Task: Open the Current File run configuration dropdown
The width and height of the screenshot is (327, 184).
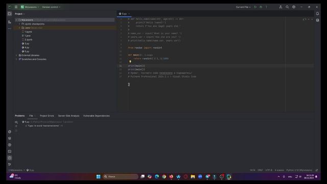Action: pyautogui.click(x=243, y=7)
